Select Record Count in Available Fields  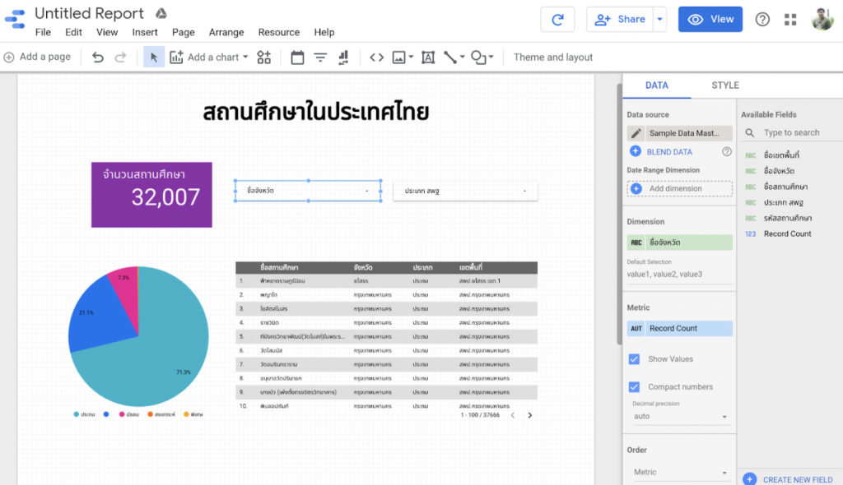pos(787,233)
